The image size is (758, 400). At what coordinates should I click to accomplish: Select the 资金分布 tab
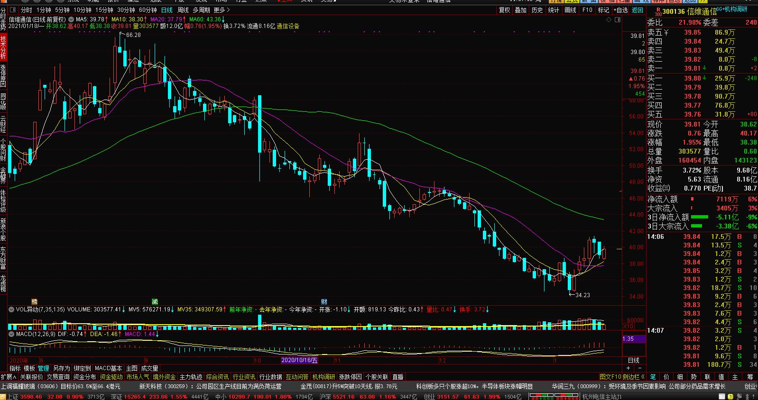point(84,377)
